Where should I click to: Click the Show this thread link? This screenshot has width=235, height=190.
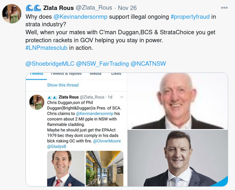63,85
